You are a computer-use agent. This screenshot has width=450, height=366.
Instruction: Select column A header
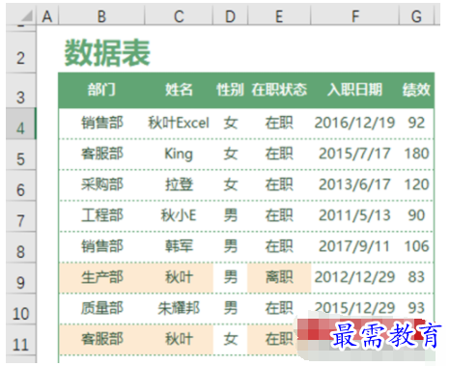point(47,15)
